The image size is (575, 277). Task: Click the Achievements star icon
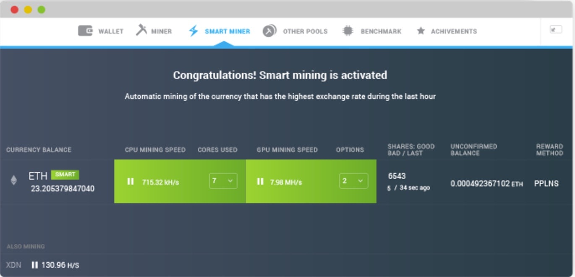[x=421, y=31]
